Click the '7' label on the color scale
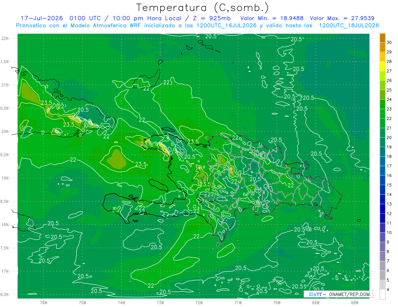398x307 pixels. coord(388,261)
